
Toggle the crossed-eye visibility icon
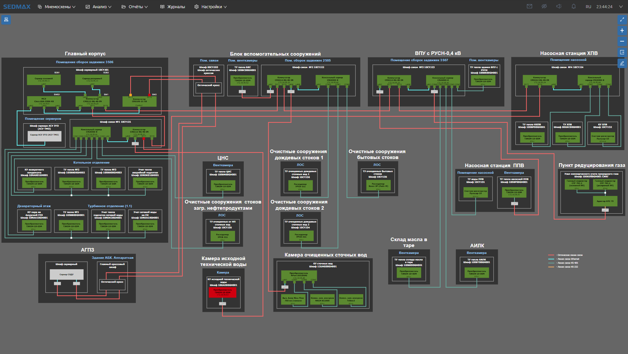pos(544,7)
